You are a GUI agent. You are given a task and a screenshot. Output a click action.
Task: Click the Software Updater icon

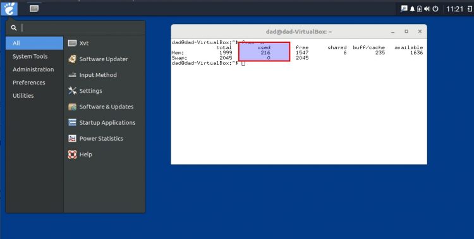coord(72,59)
